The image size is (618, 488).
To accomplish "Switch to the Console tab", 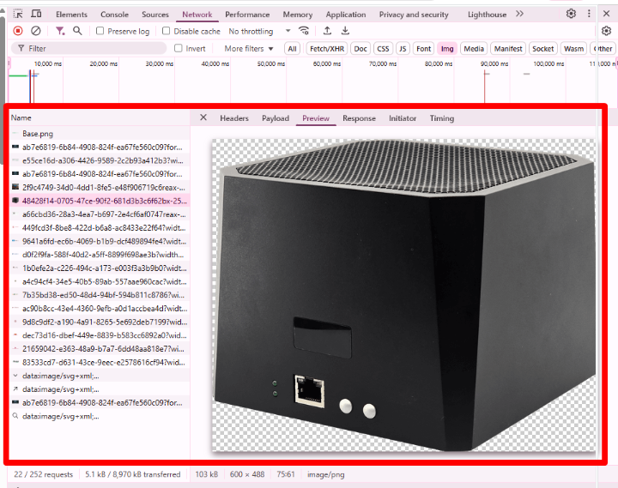I will pos(114,15).
